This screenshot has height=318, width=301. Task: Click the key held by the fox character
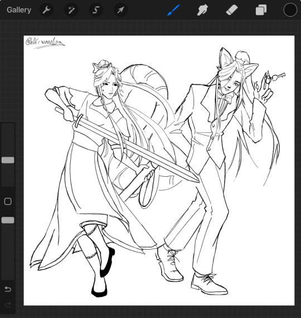[278, 76]
